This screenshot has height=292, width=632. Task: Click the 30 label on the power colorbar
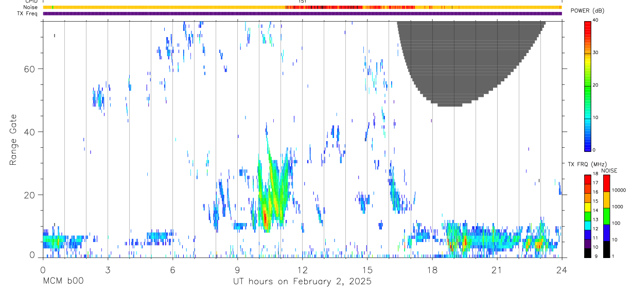(x=595, y=53)
